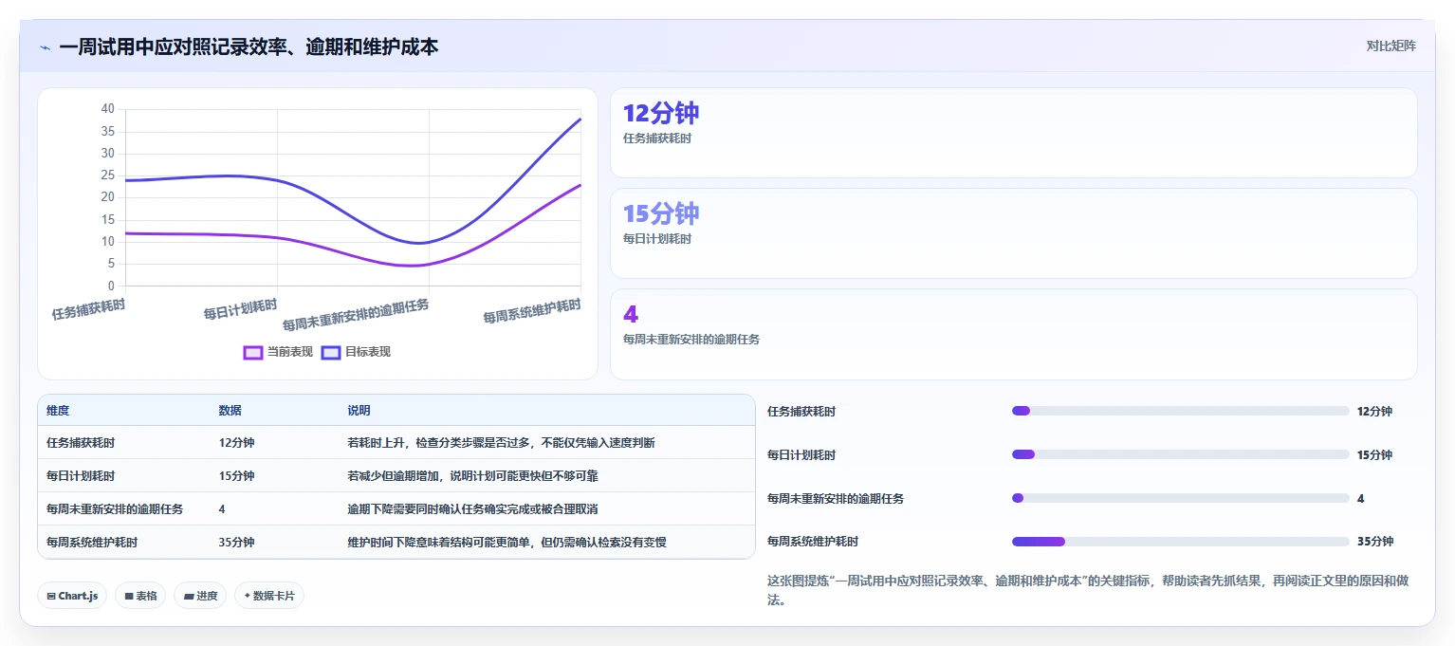Image resolution: width=1455 pixels, height=646 pixels.
Task: Toggle the 当前表现 legend swatch
Action: (x=253, y=352)
